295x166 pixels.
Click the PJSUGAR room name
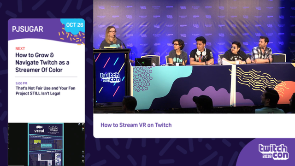[x=28, y=29]
